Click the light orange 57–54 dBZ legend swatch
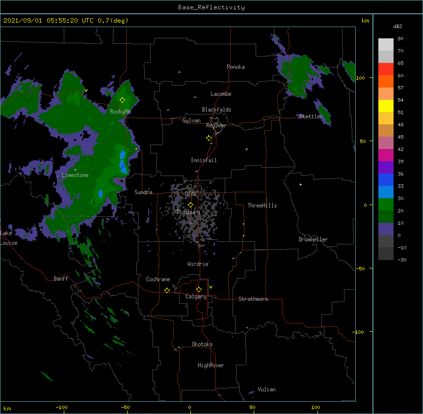Screen dimensions: 423x414 [386, 93]
